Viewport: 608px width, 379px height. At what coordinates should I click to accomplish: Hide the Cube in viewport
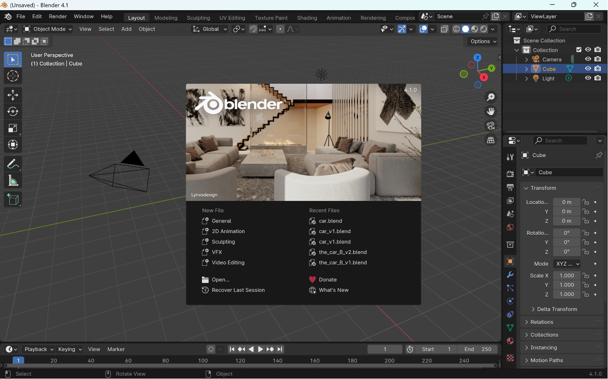(588, 69)
